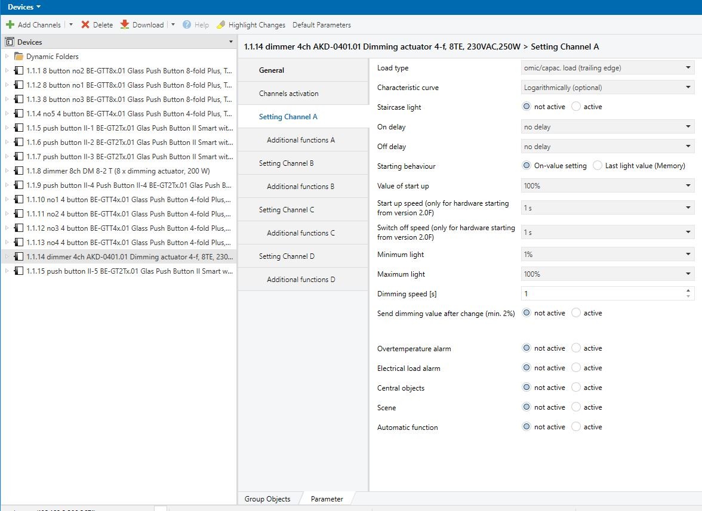Expand the Dynamic Folders tree node
The width and height of the screenshot is (702, 511).
point(7,57)
